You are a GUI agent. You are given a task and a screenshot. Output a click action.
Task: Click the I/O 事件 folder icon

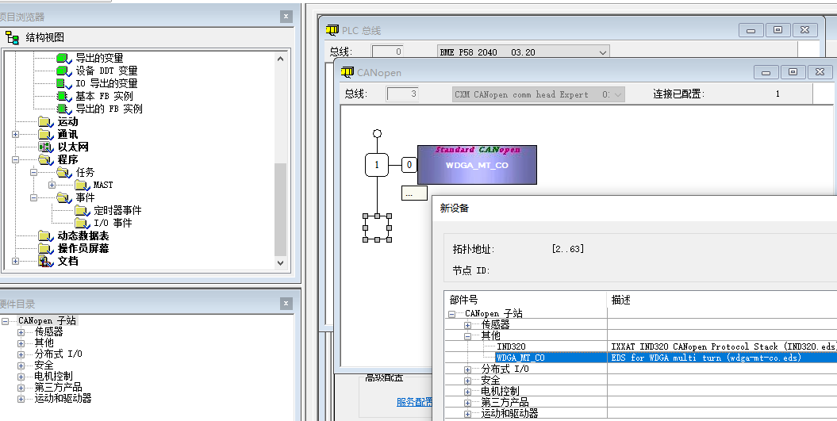83,223
